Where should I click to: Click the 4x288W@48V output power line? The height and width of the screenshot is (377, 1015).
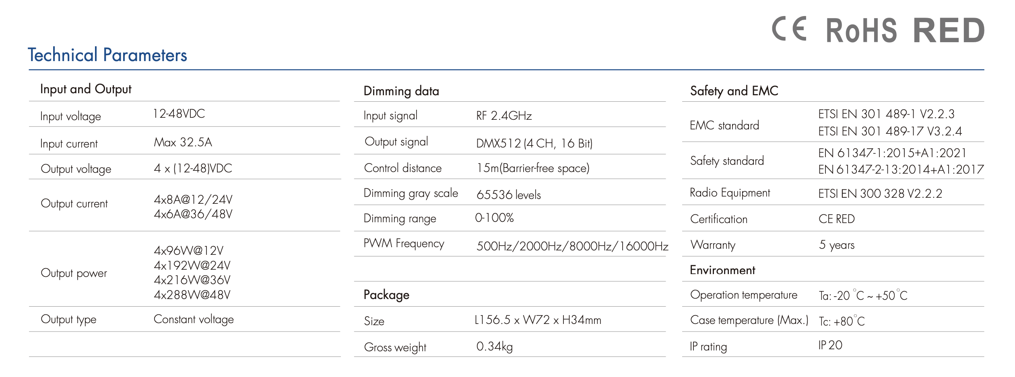(x=192, y=295)
